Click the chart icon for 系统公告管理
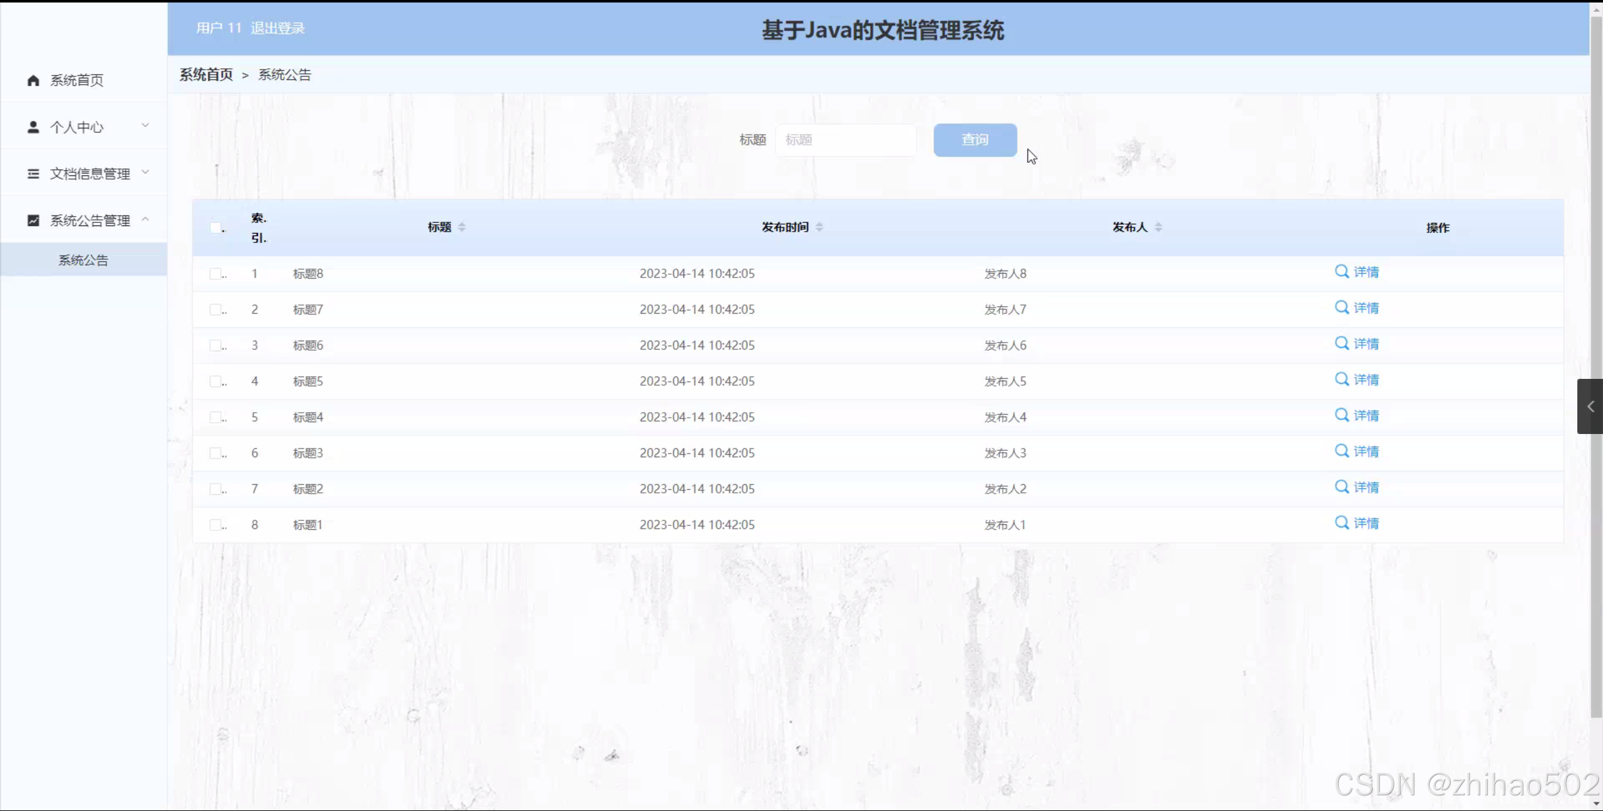This screenshot has width=1603, height=811. click(33, 220)
